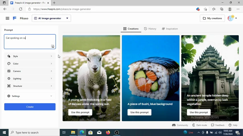Image resolution: width=243 pixels, height=136 pixels.
Task: Click the Lighting sun icon
Action: pos(9,78)
